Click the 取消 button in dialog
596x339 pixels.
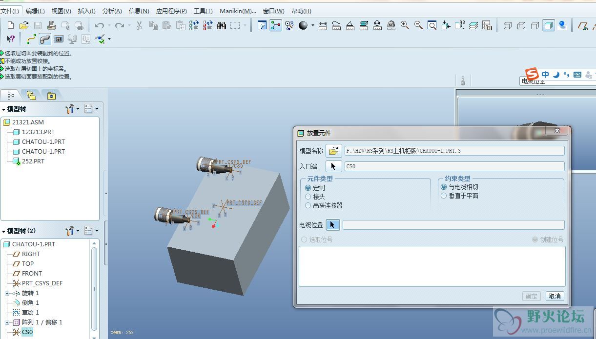555,296
